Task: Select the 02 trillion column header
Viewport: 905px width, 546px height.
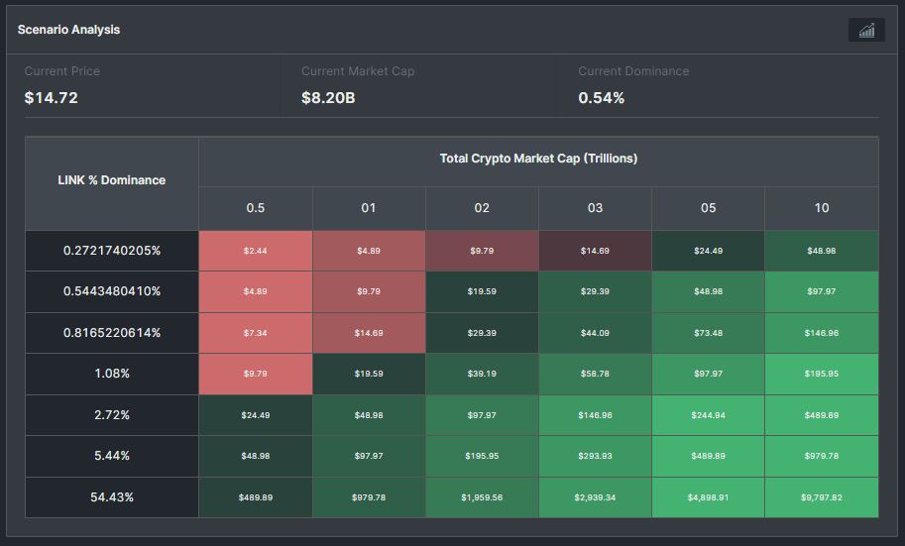Action: tap(482, 208)
